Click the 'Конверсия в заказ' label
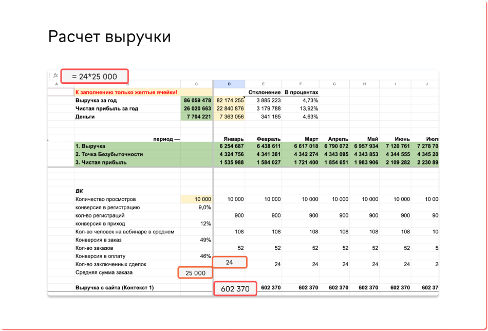The height and width of the screenshot is (331, 488). click(98, 240)
